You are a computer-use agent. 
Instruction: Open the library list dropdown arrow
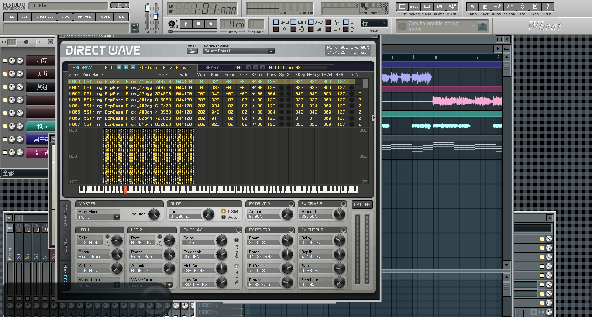262,68
